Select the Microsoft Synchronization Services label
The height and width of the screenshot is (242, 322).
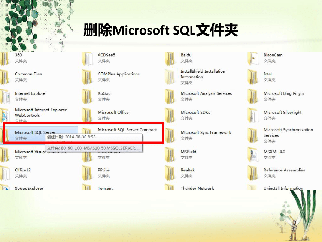point(288,132)
